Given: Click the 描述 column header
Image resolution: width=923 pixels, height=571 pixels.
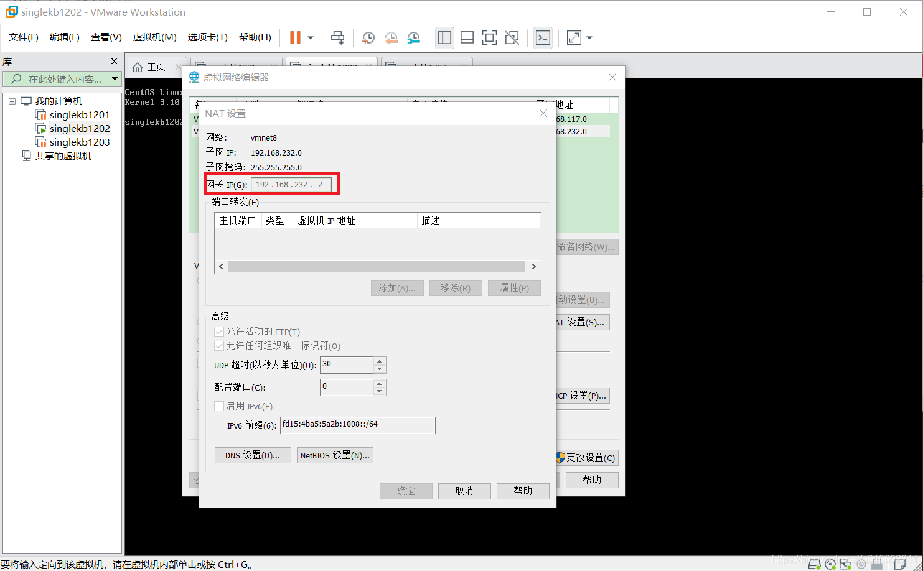Looking at the screenshot, I should point(479,221).
